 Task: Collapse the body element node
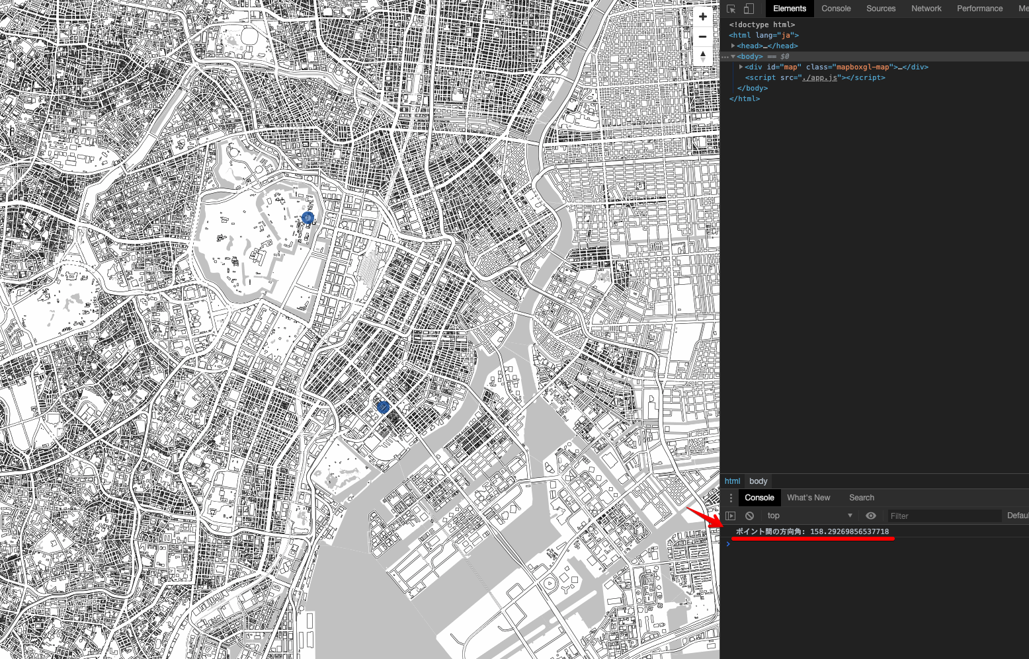[x=733, y=56]
